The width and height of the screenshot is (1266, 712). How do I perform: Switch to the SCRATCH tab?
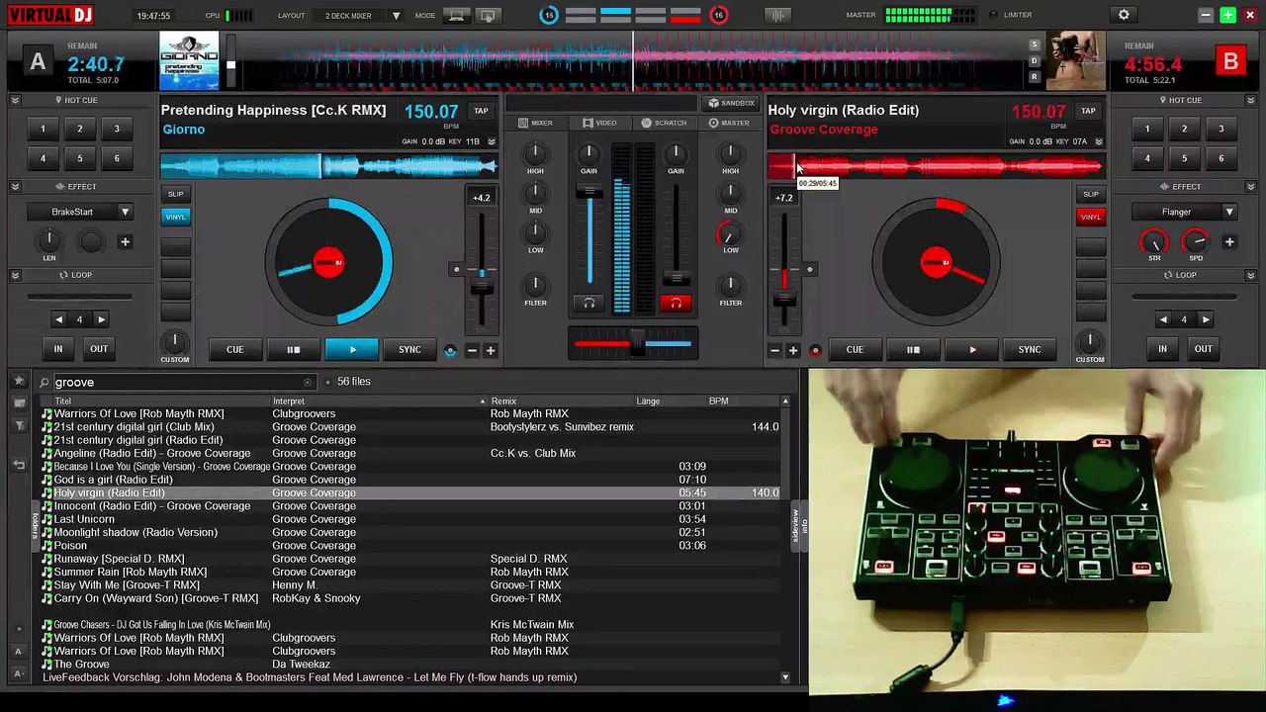pyautogui.click(x=664, y=123)
